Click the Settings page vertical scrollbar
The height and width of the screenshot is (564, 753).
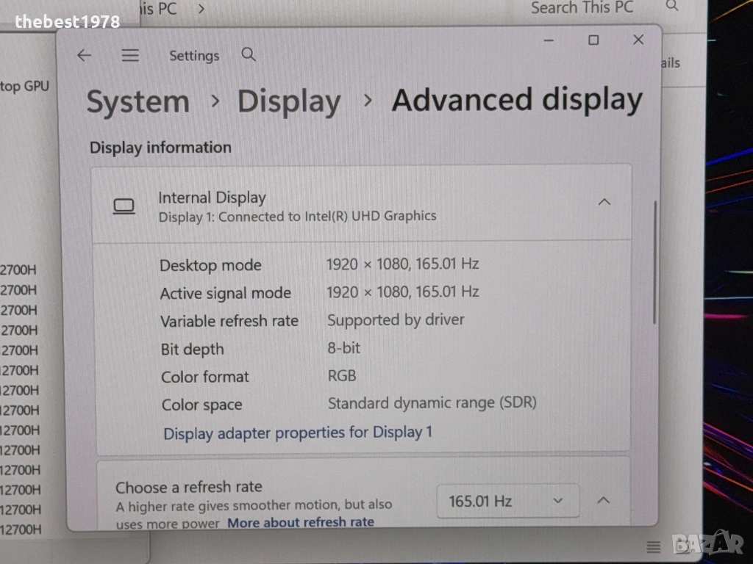[654, 264]
